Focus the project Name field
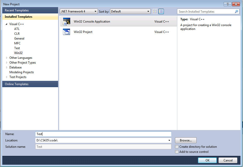The width and height of the screenshot is (243, 167). (103, 134)
